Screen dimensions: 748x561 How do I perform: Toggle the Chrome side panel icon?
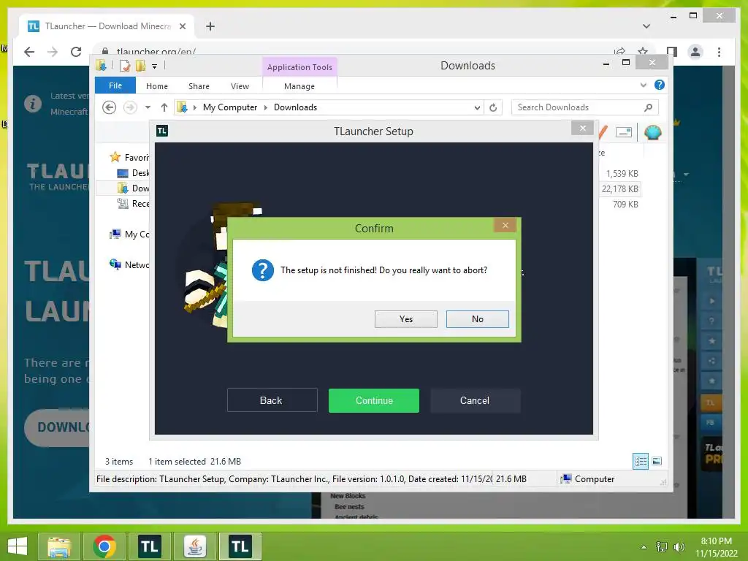click(672, 52)
